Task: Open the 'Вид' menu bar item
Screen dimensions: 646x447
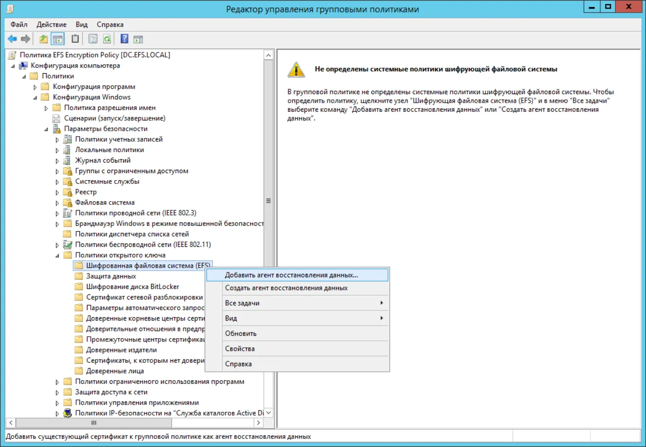Action: tap(82, 24)
